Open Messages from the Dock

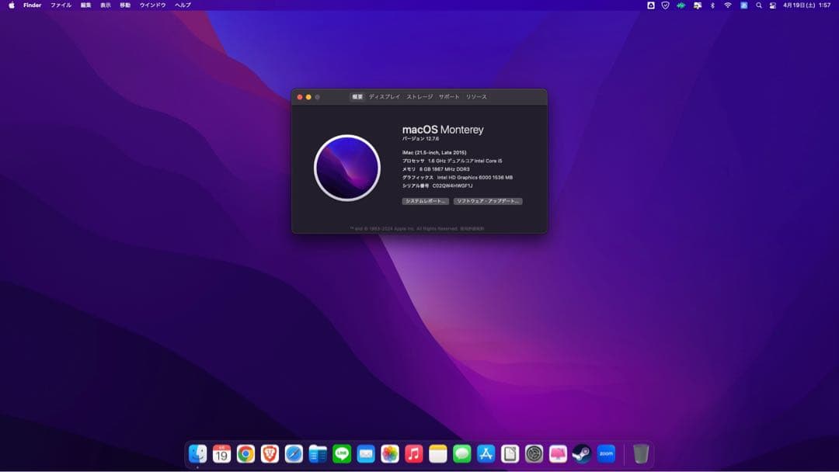[461, 454]
